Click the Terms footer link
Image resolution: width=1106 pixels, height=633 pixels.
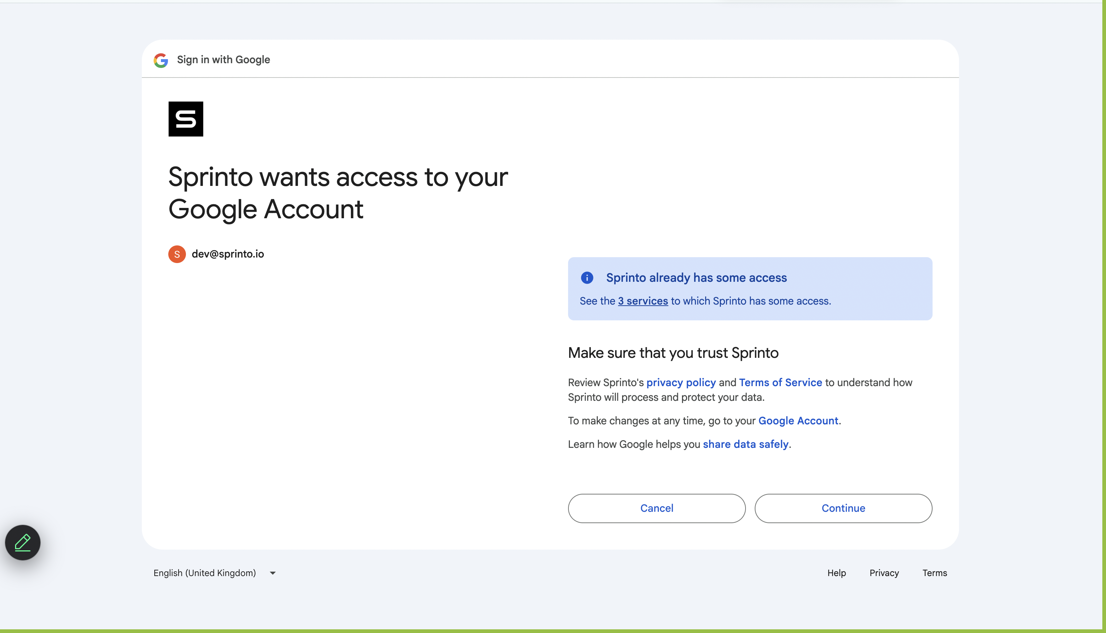point(934,573)
